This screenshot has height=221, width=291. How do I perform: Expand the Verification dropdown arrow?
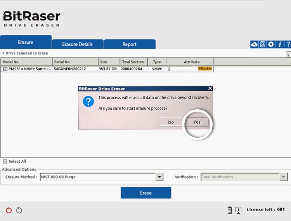(x=283, y=177)
